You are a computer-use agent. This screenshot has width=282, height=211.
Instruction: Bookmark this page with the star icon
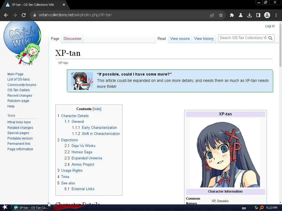(221, 15)
